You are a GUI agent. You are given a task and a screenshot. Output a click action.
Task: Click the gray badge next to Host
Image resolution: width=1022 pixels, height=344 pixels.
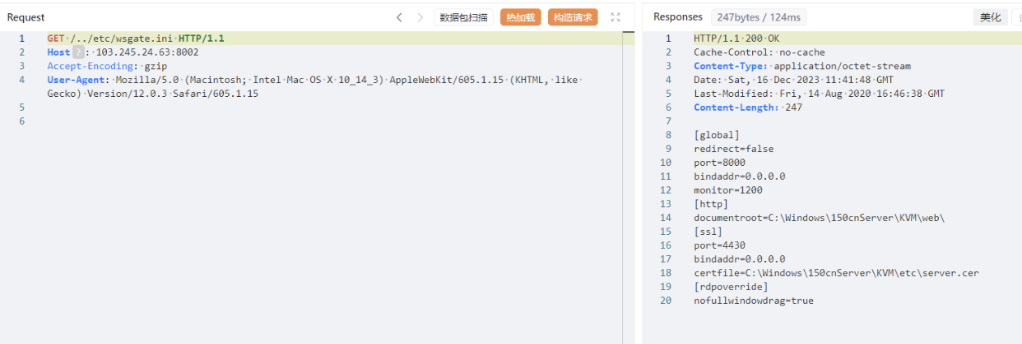[79, 52]
